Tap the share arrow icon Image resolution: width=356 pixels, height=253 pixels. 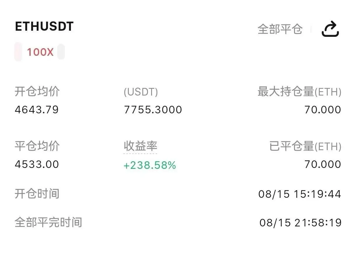[x=330, y=29]
